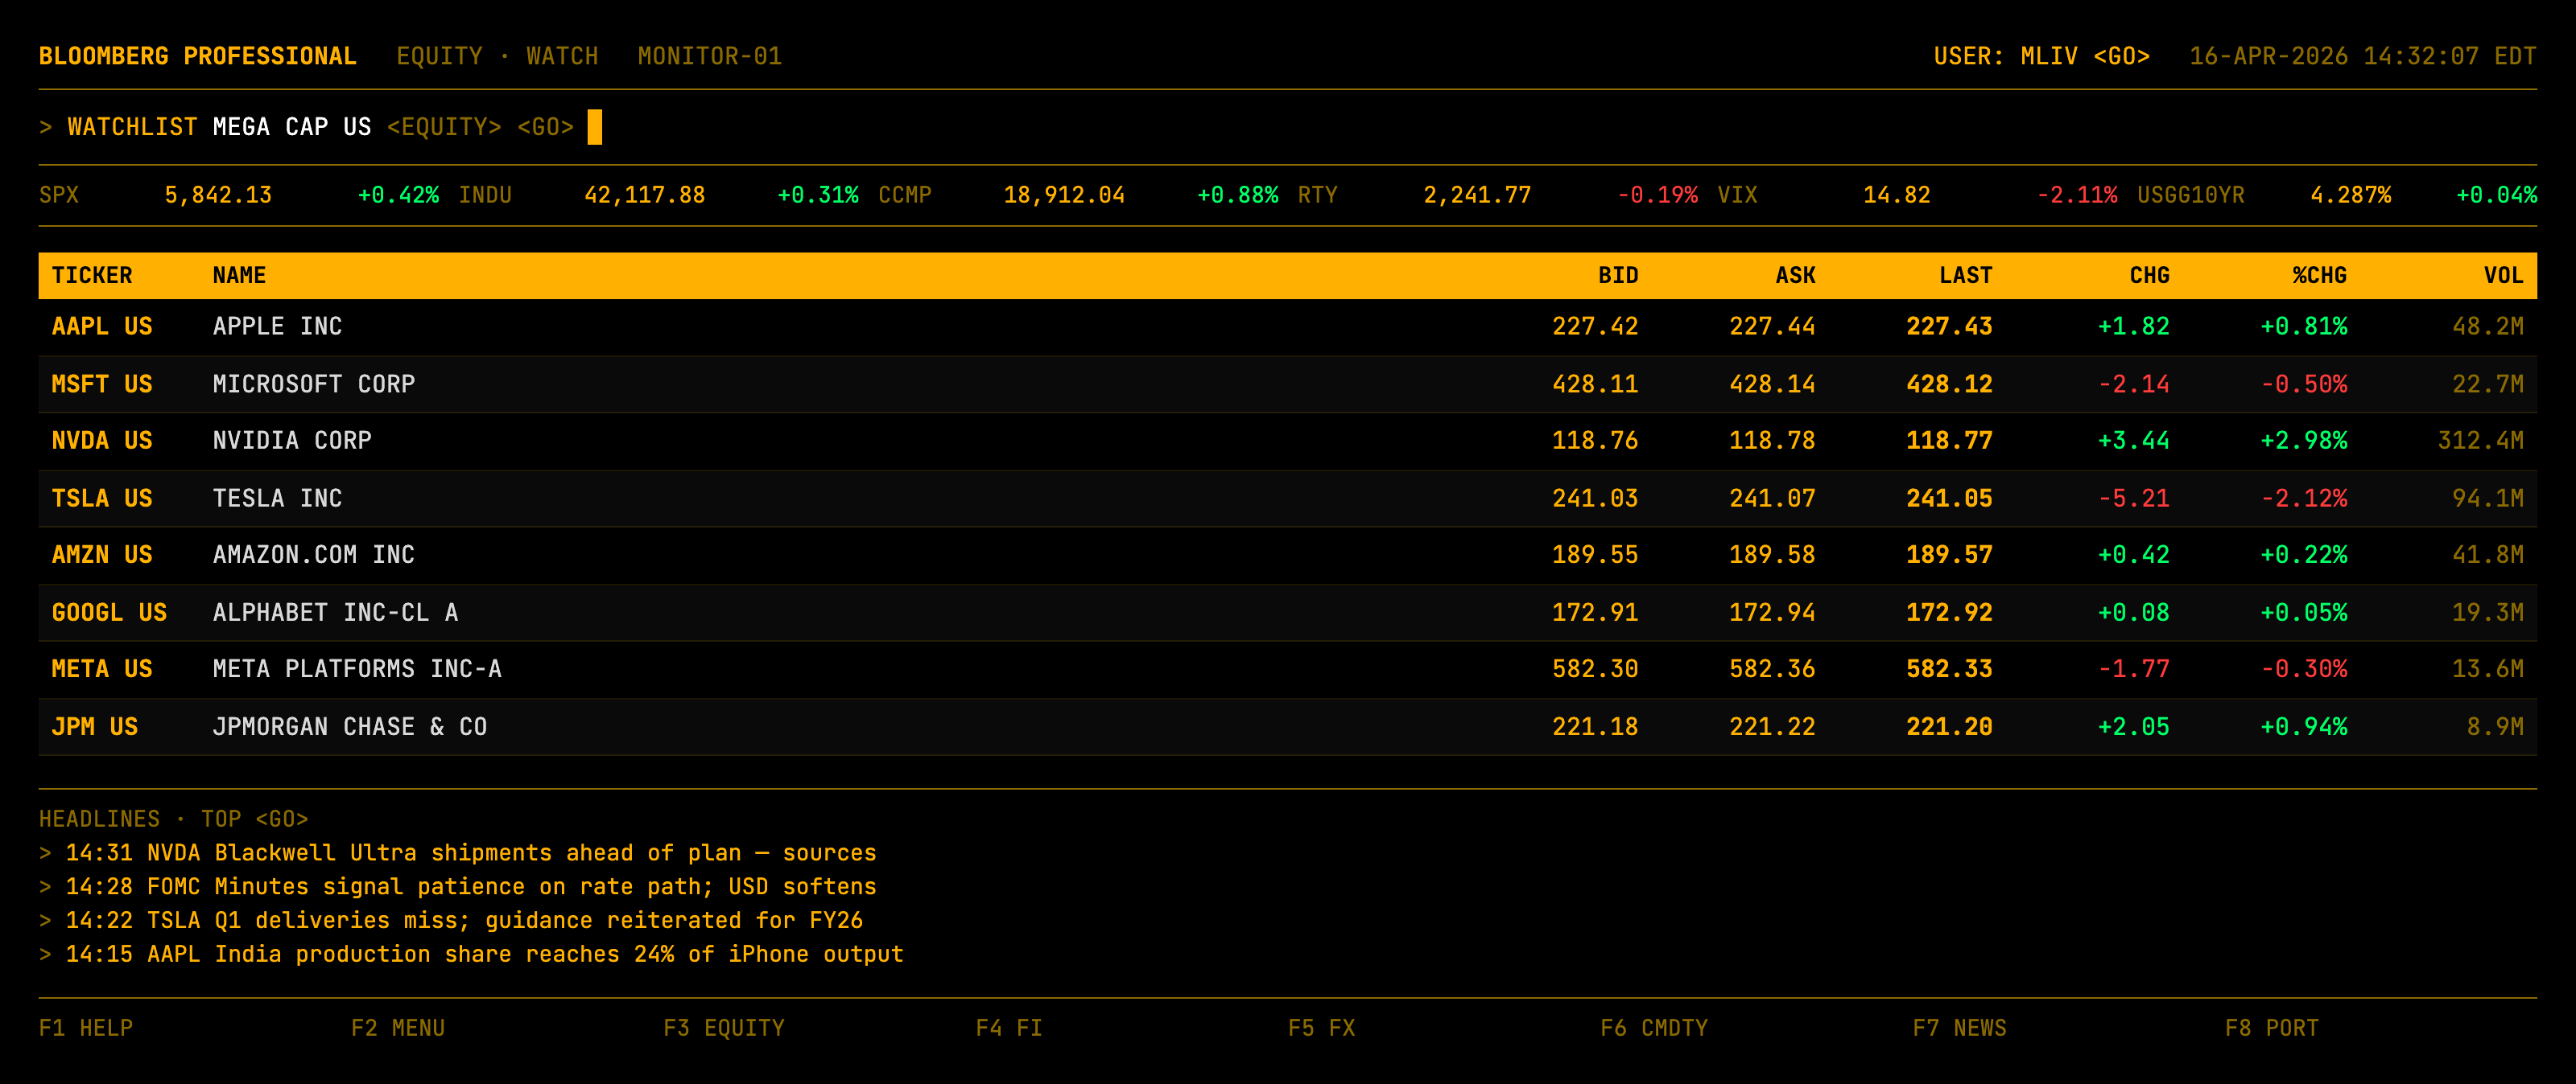The image size is (2576, 1084).
Task: Click the TESLA INC name cell
Action: pos(277,499)
